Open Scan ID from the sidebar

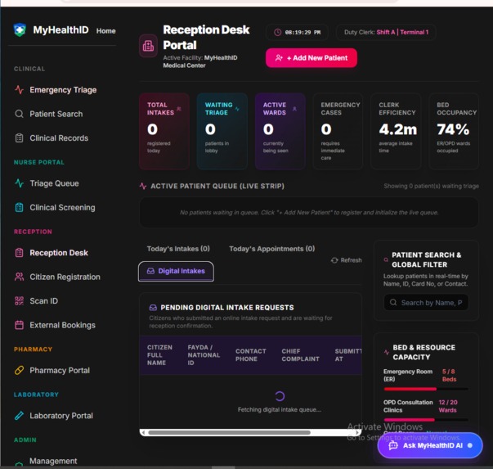pos(43,301)
